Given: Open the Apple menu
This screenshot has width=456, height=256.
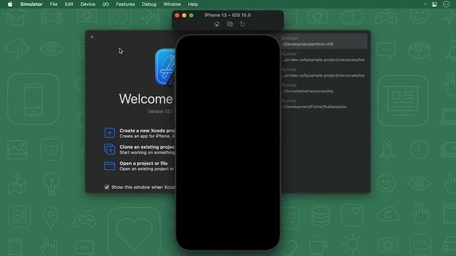Looking at the screenshot, I should click(x=10, y=4).
